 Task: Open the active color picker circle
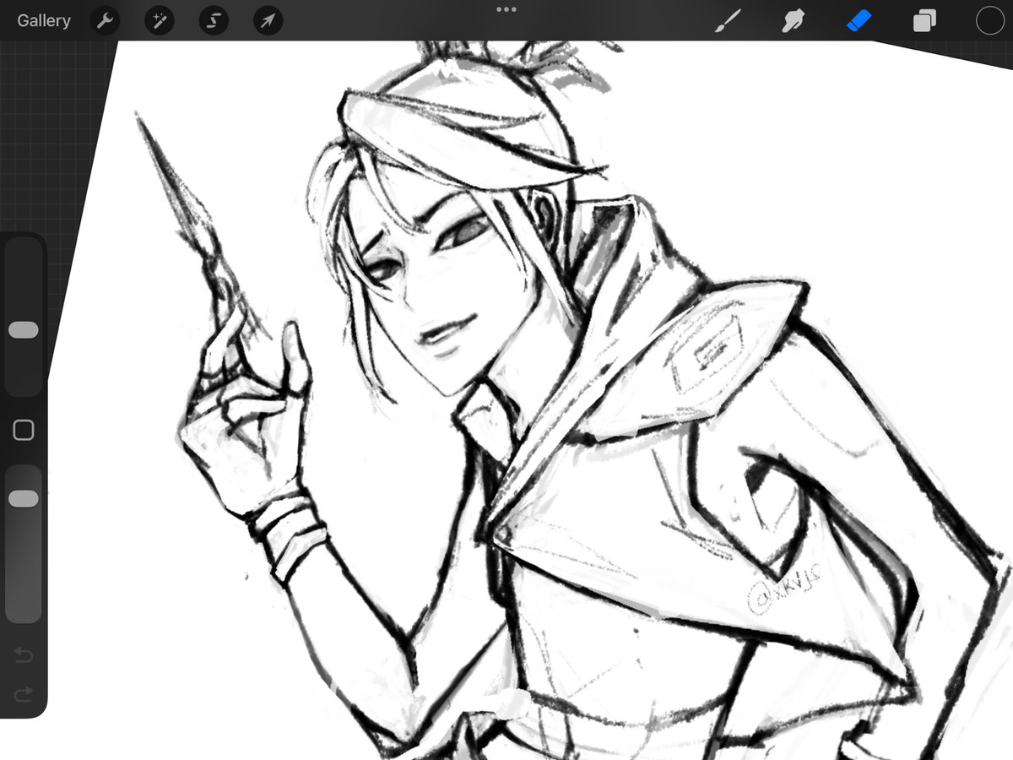point(989,21)
